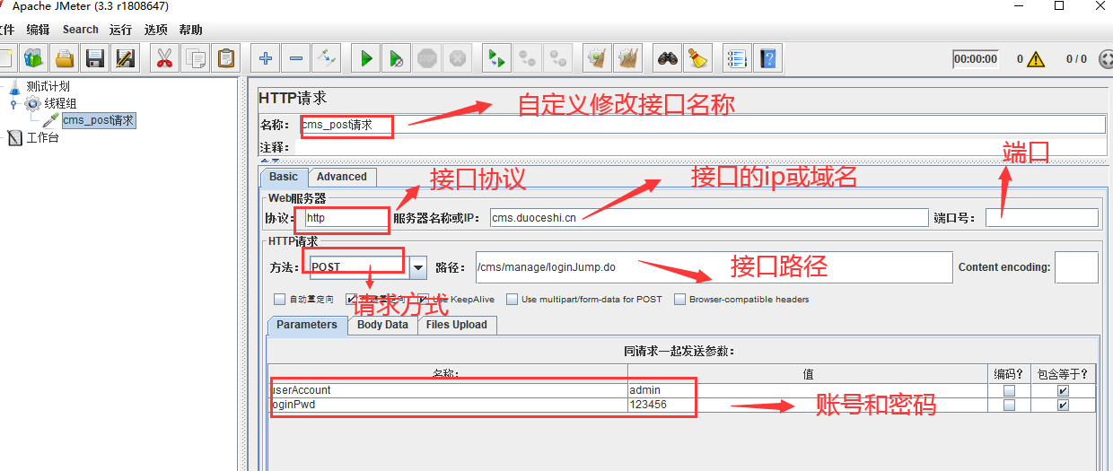1113x471 pixels.
Task: Click the admin value cell
Action: click(807, 391)
